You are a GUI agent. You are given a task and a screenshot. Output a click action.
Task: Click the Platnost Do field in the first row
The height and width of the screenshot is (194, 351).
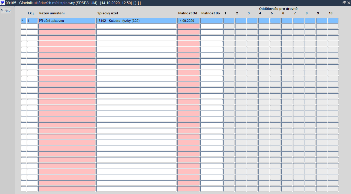(211, 21)
